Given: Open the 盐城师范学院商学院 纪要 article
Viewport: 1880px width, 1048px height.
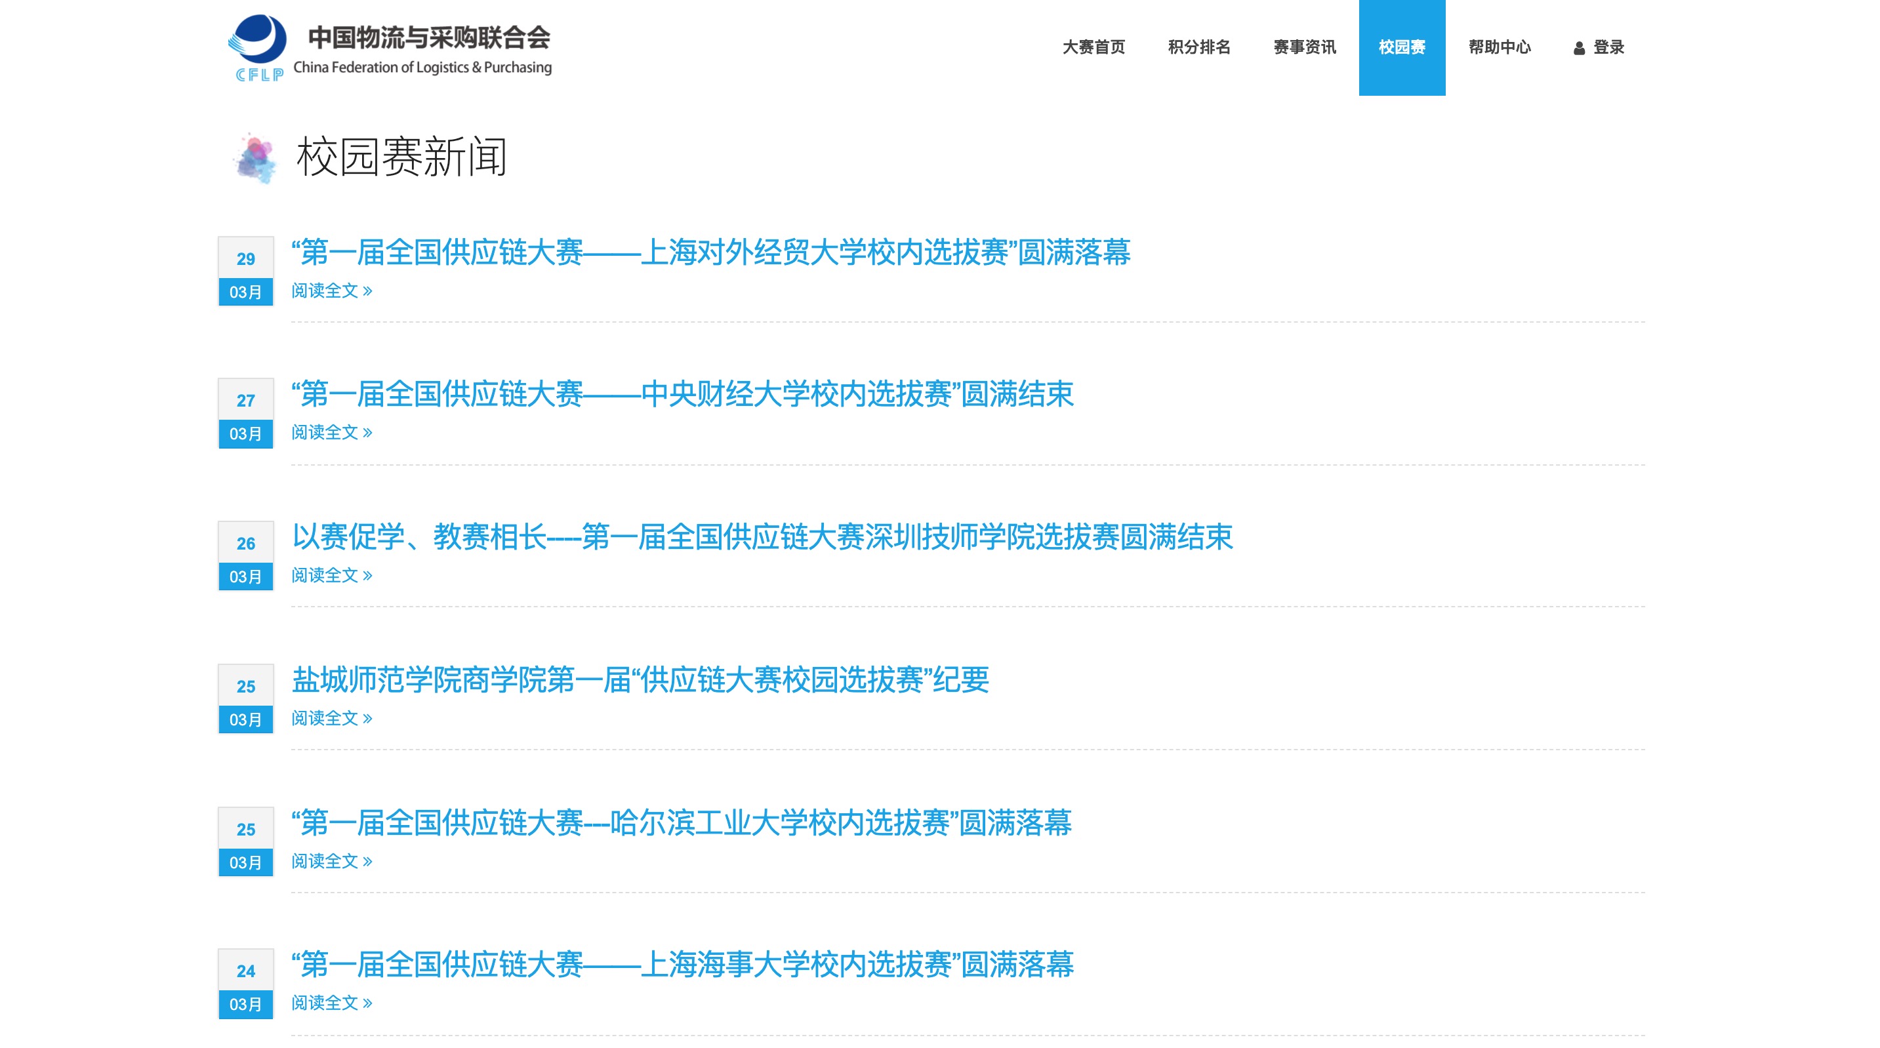Looking at the screenshot, I should point(640,680).
